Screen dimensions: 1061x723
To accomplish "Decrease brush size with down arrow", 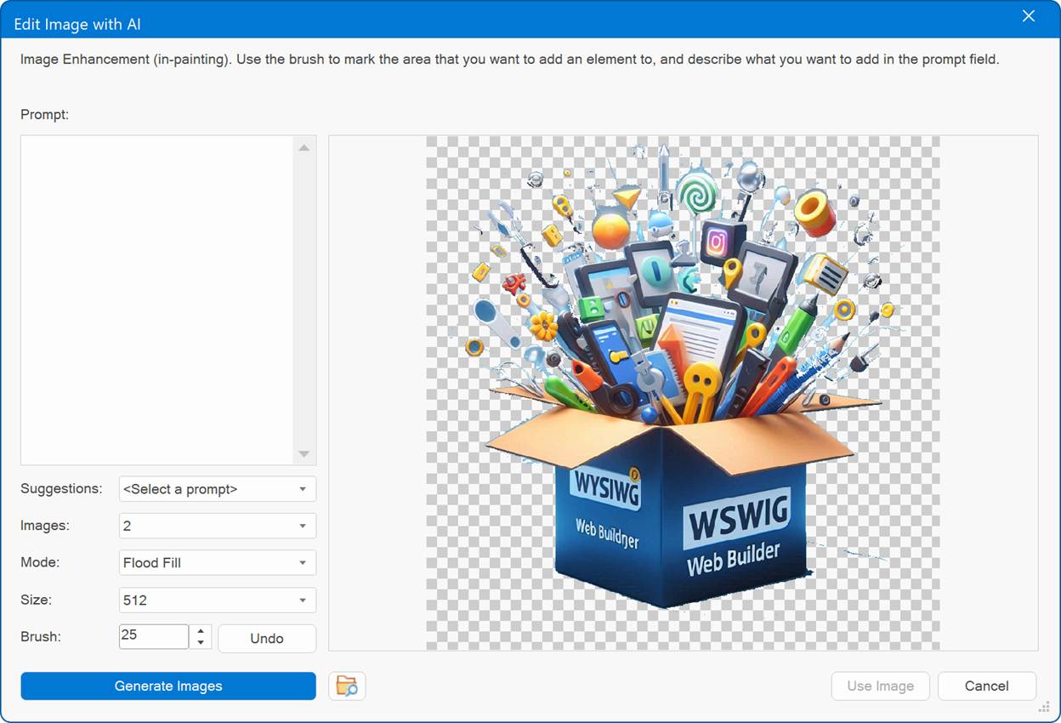I will (x=201, y=642).
